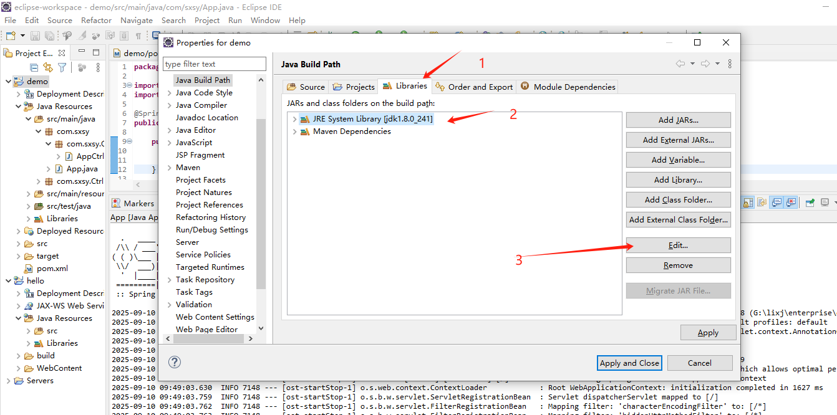Select the Source tab
The width and height of the screenshot is (837, 415).
pos(306,87)
